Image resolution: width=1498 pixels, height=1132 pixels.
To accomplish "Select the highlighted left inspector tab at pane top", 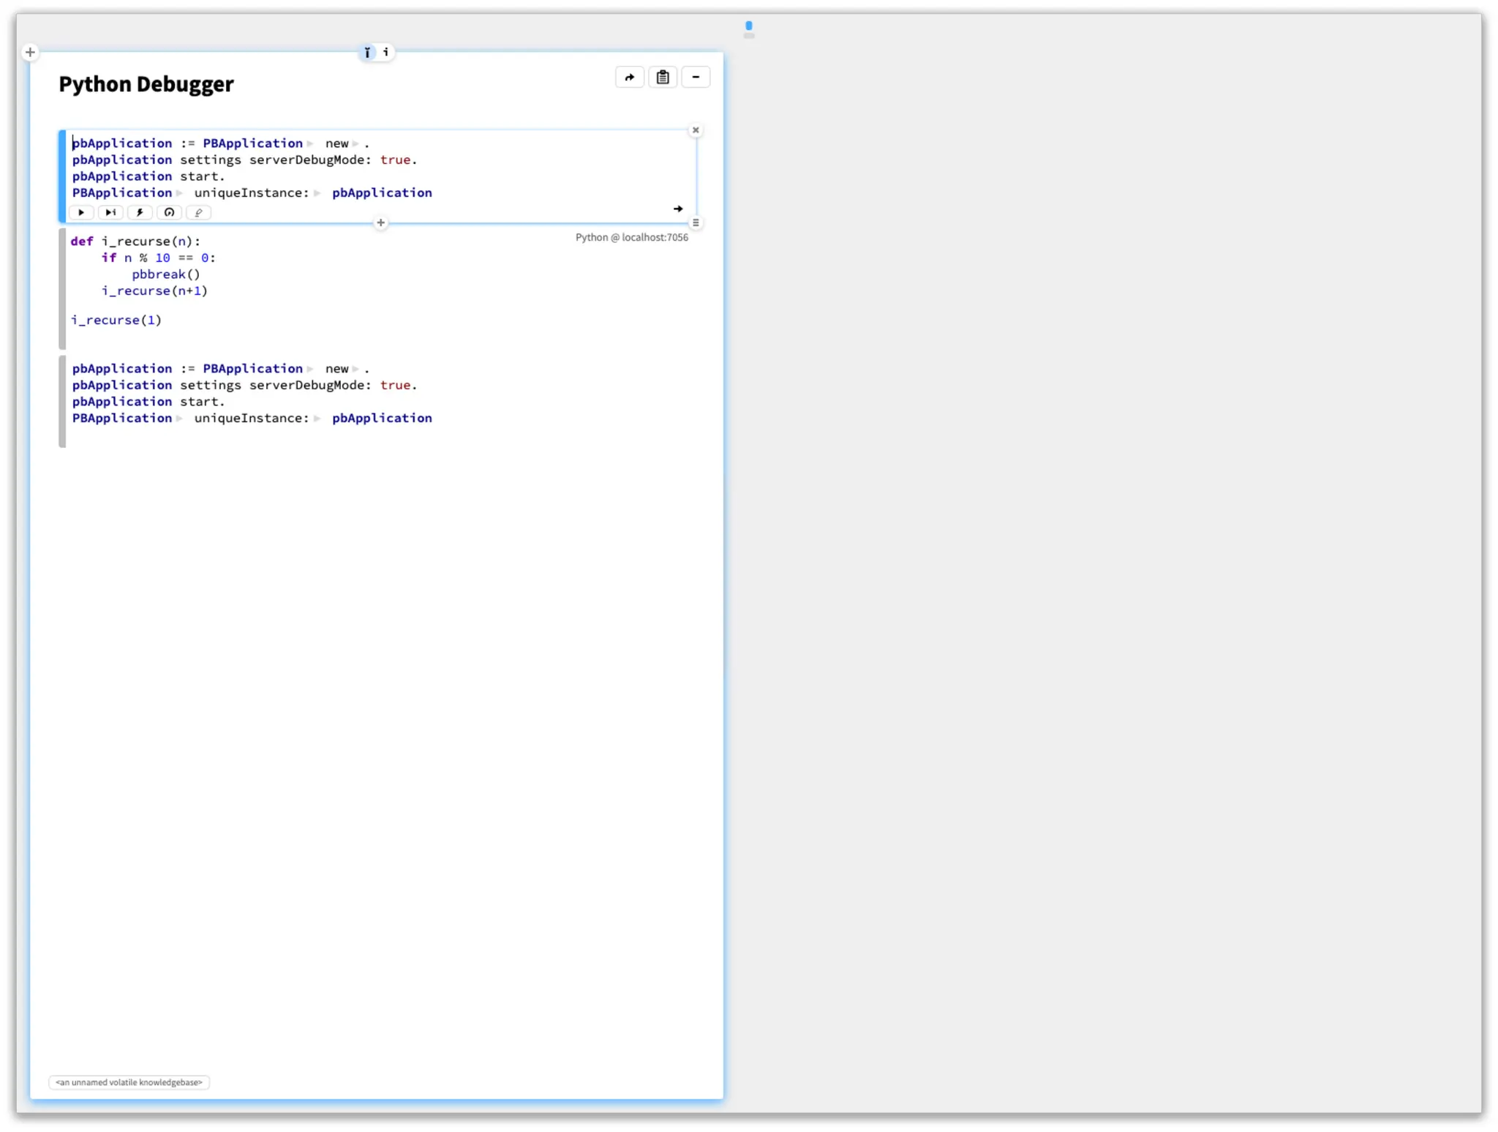I will coord(367,53).
